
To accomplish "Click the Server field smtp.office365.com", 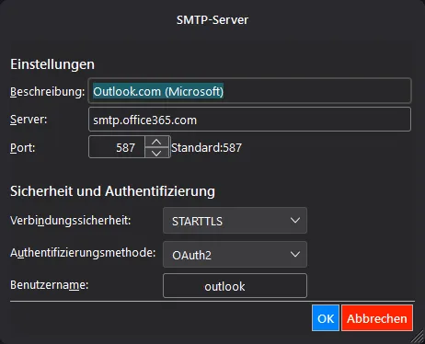I will [249, 120].
